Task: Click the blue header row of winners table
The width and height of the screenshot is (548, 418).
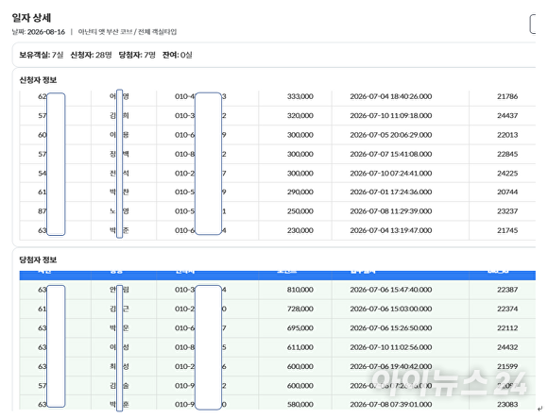Action: [278, 275]
